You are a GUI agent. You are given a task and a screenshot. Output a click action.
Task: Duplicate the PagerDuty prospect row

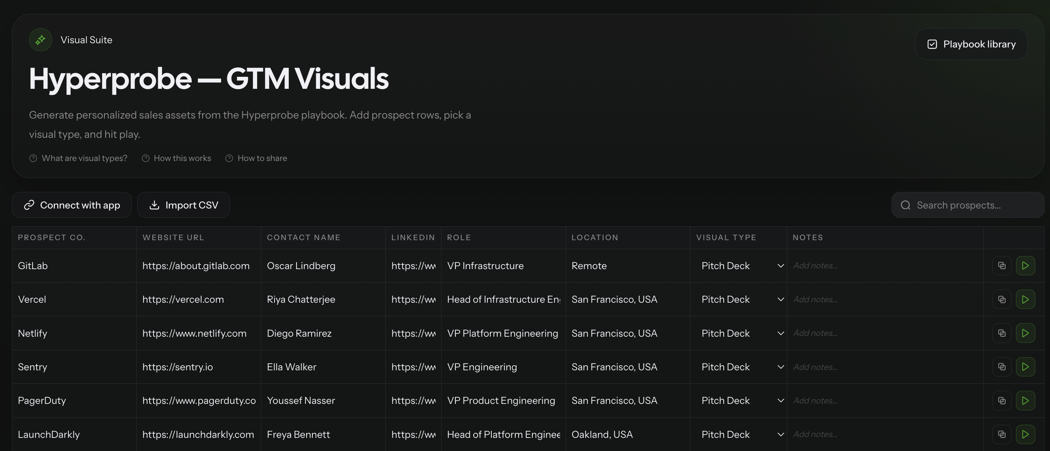tap(1002, 401)
